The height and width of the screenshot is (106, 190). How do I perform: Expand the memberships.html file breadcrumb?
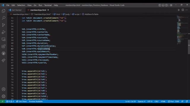[20, 14]
